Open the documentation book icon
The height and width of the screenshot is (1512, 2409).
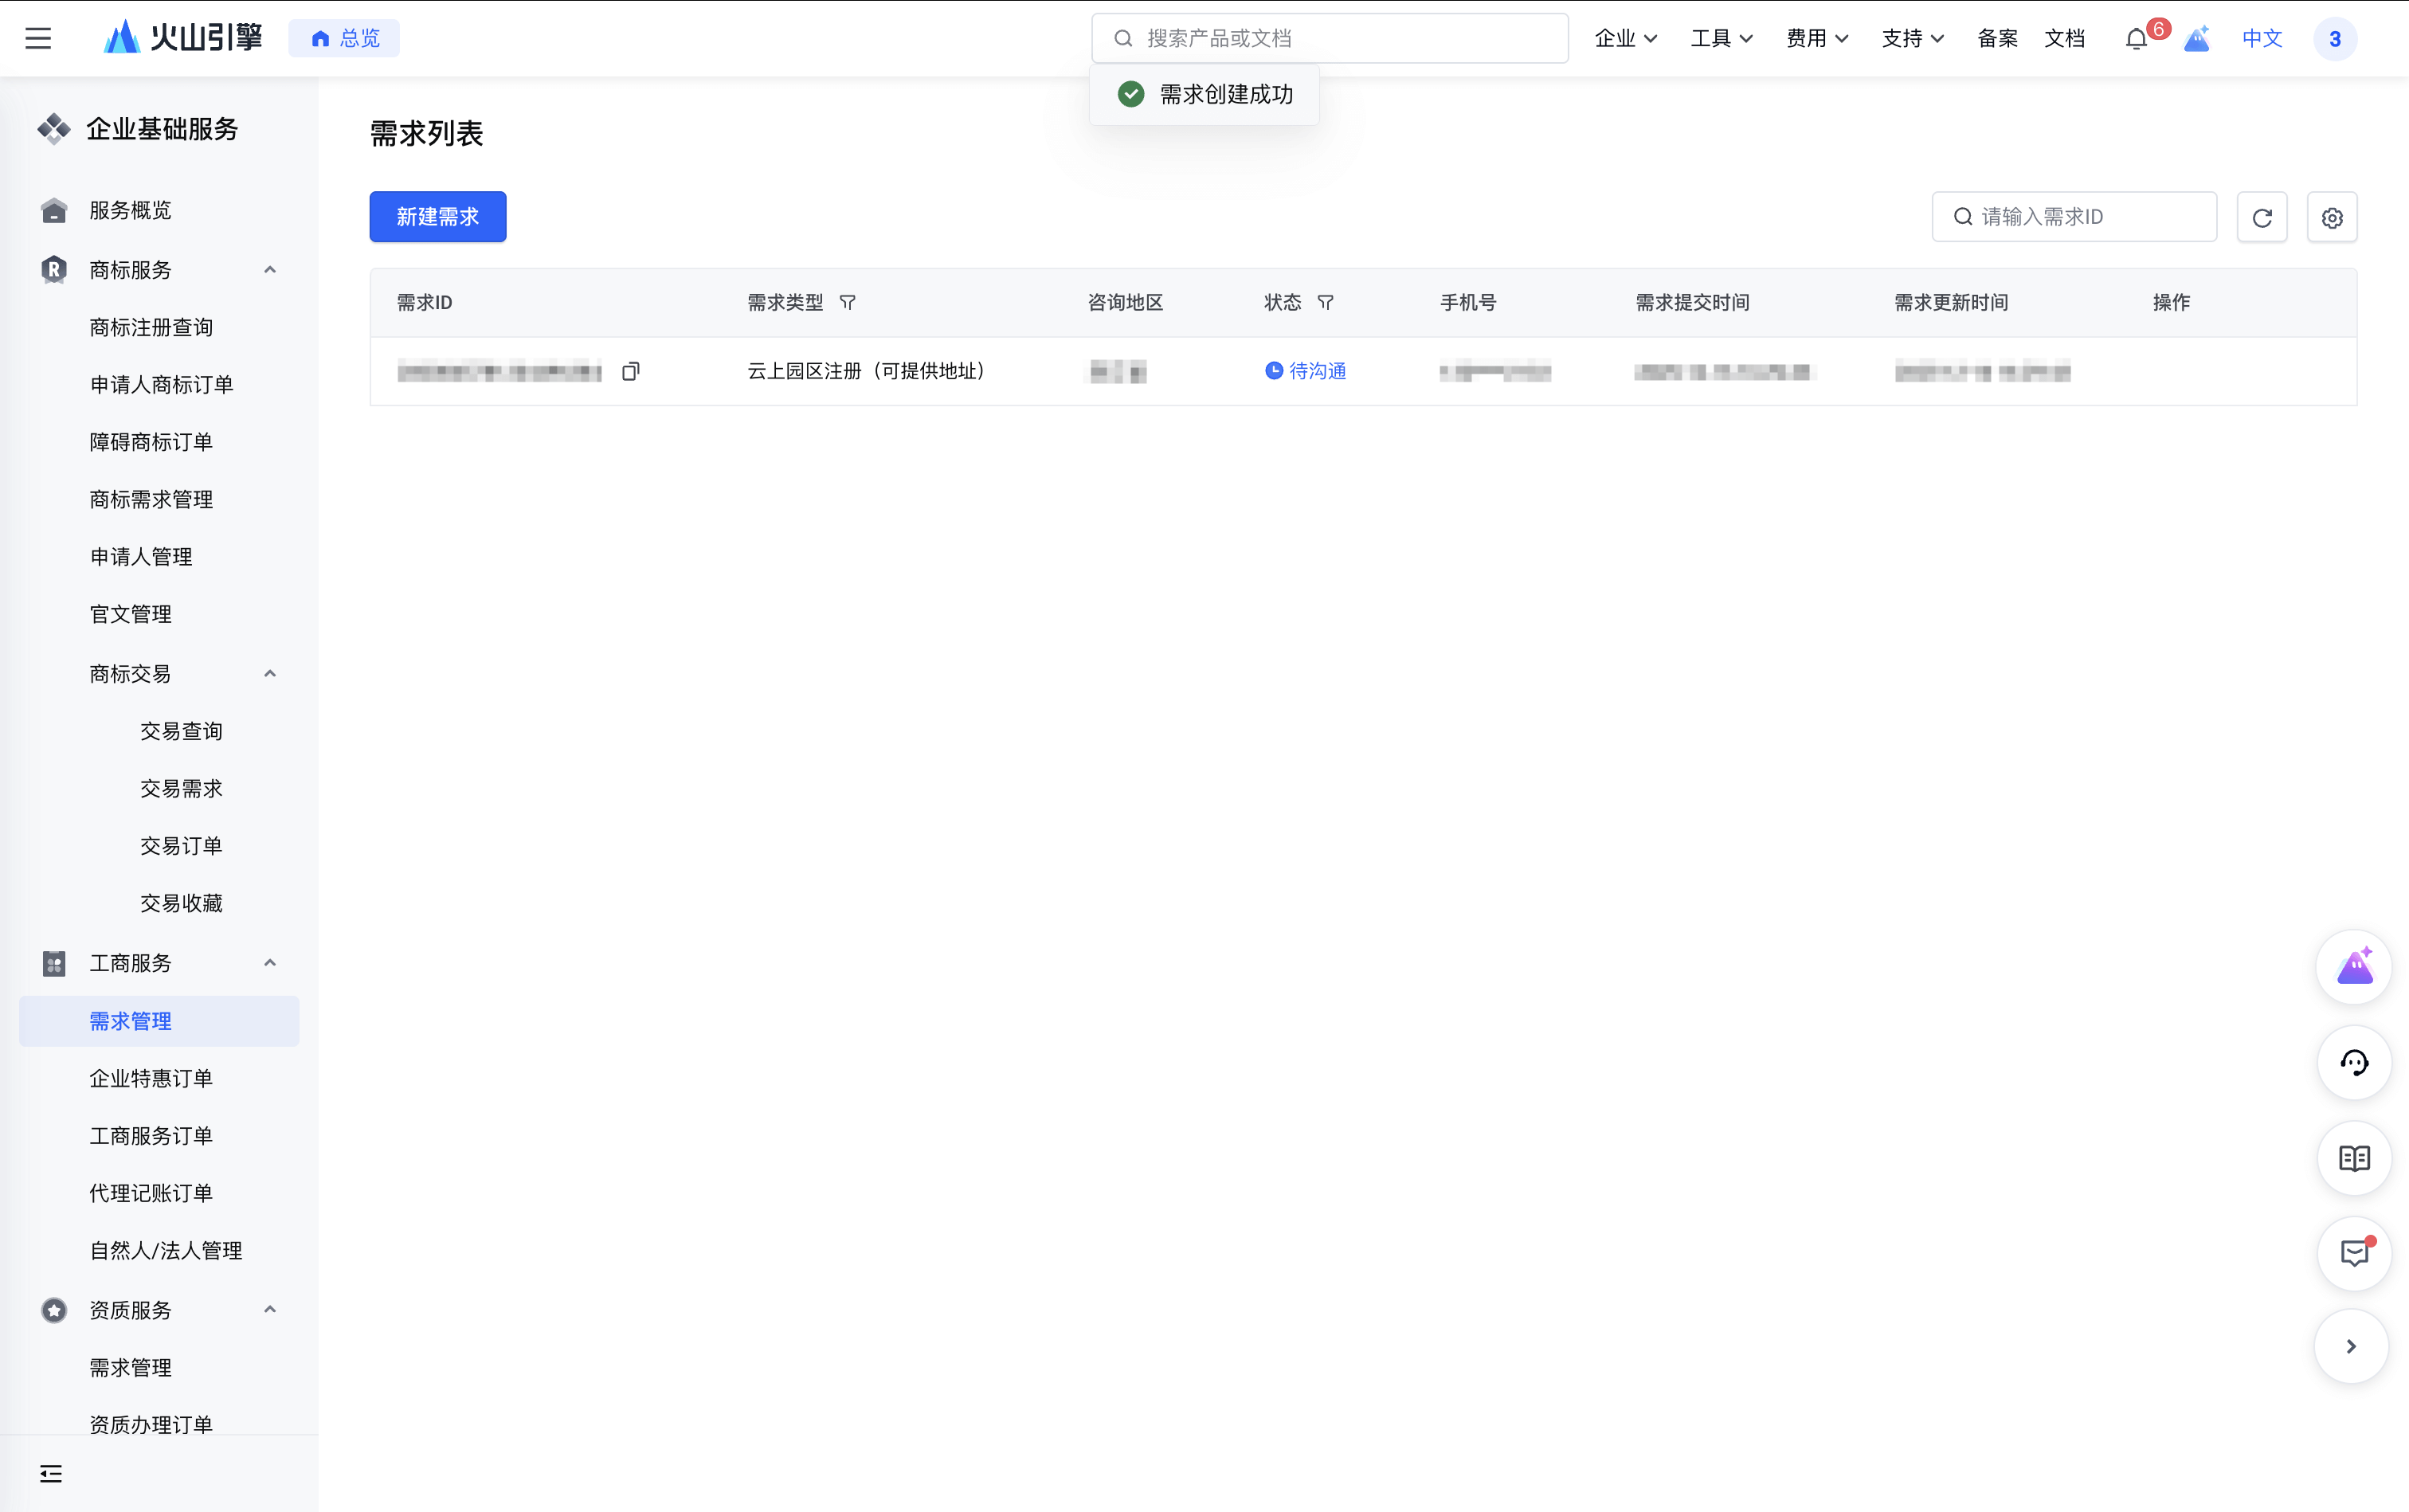(2354, 1158)
